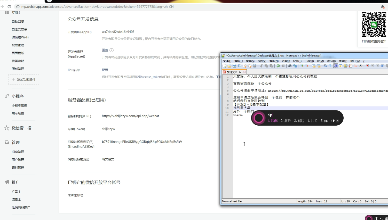
Task: Click the Close document toolbar icon in Notepad++
Action: point(245,66)
